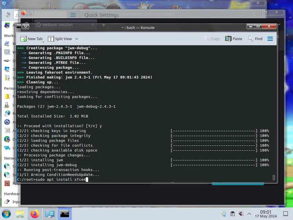Click line '(1/2) installing jwm'
The image size is (293, 220).
click(x=40, y=160)
